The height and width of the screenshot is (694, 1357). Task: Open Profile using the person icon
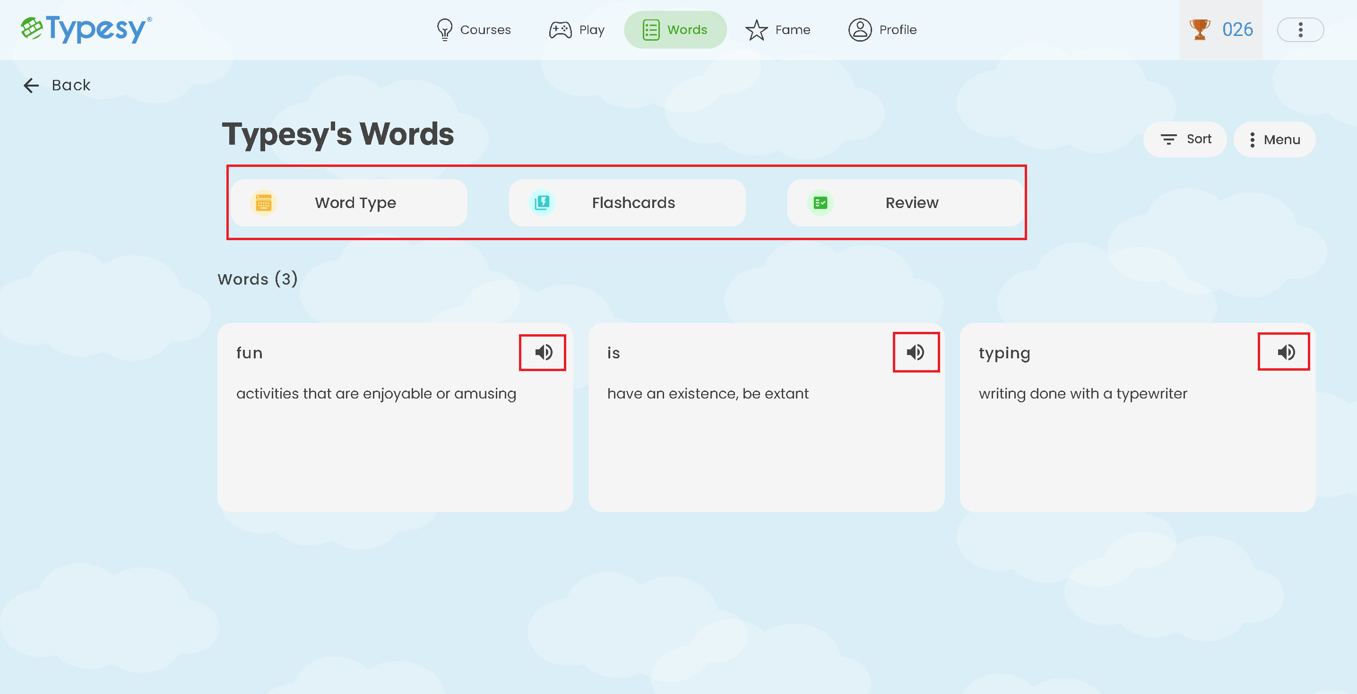[859, 29]
